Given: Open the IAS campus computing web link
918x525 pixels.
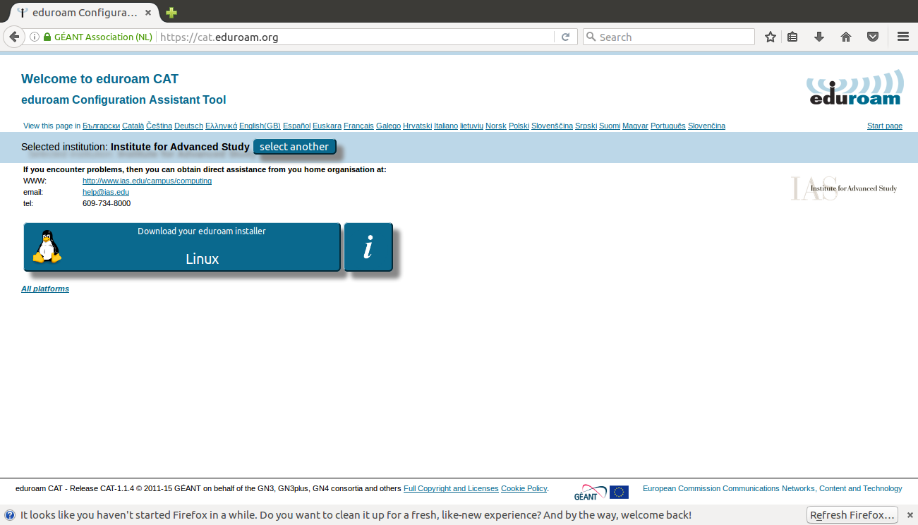Looking at the screenshot, I should tap(147, 181).
